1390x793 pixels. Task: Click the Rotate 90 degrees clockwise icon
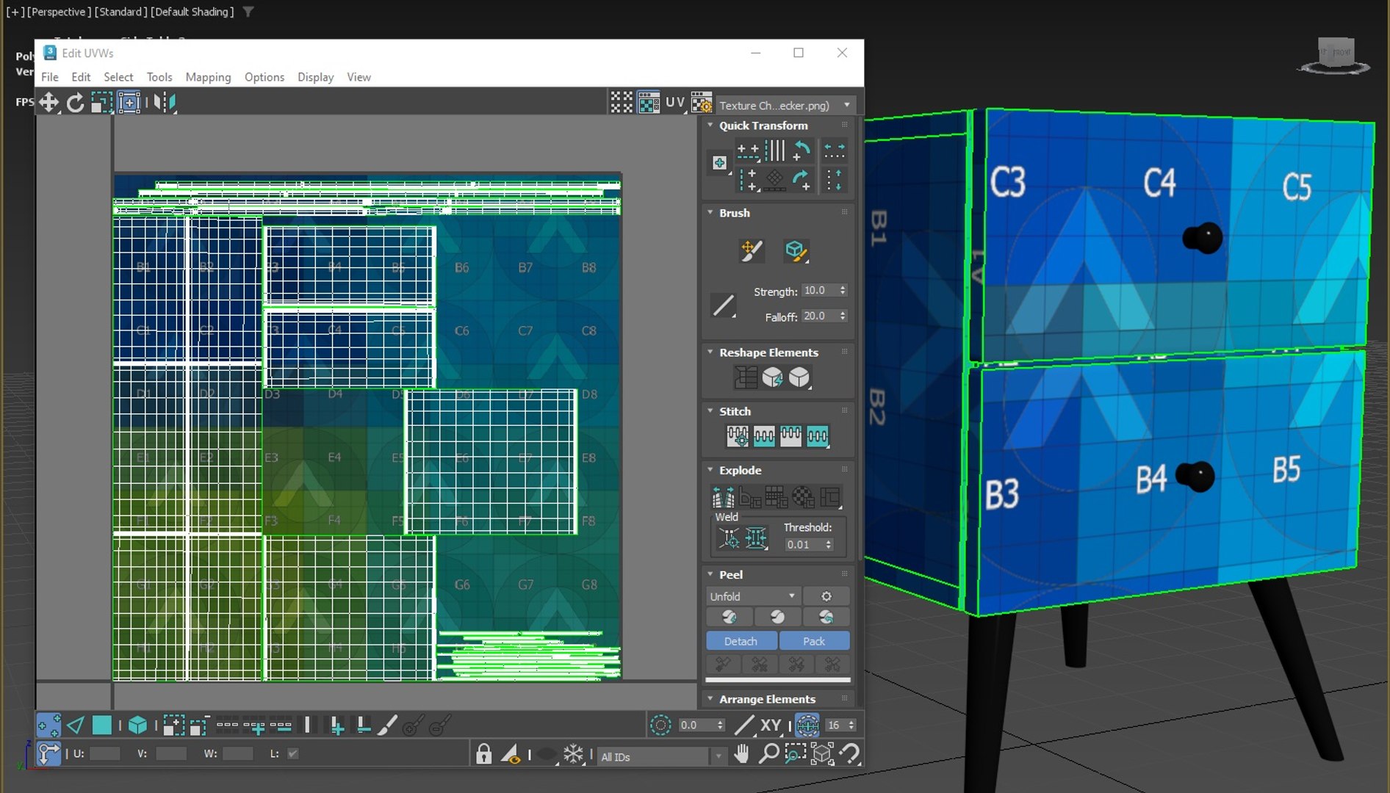[802, 179]
